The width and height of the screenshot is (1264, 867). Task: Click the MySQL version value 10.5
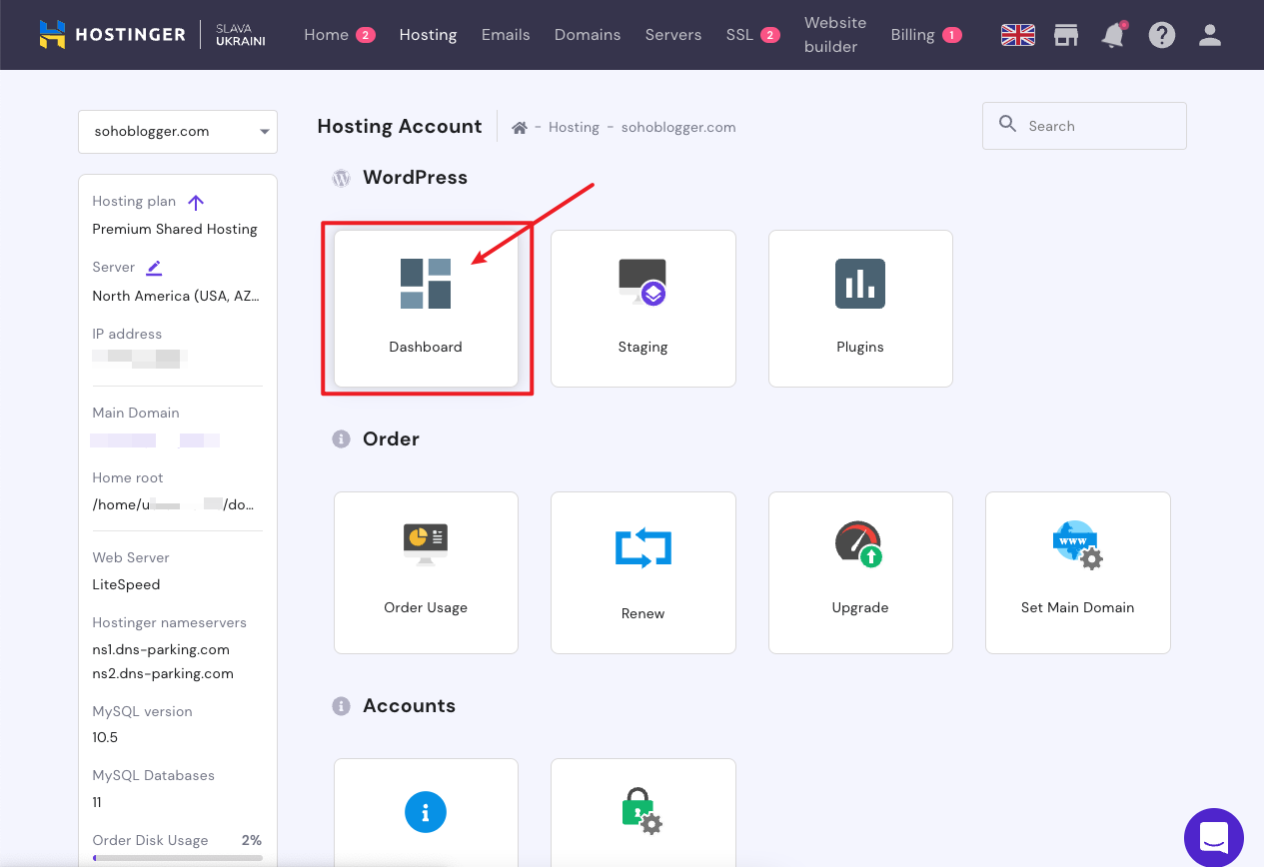(105, 738)
